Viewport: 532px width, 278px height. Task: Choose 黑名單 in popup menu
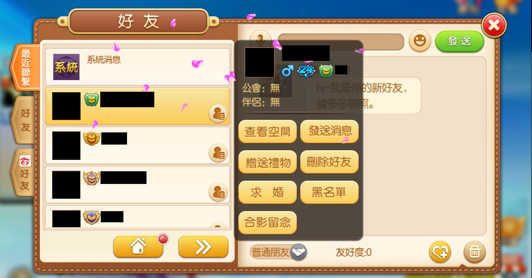(329, 192)
